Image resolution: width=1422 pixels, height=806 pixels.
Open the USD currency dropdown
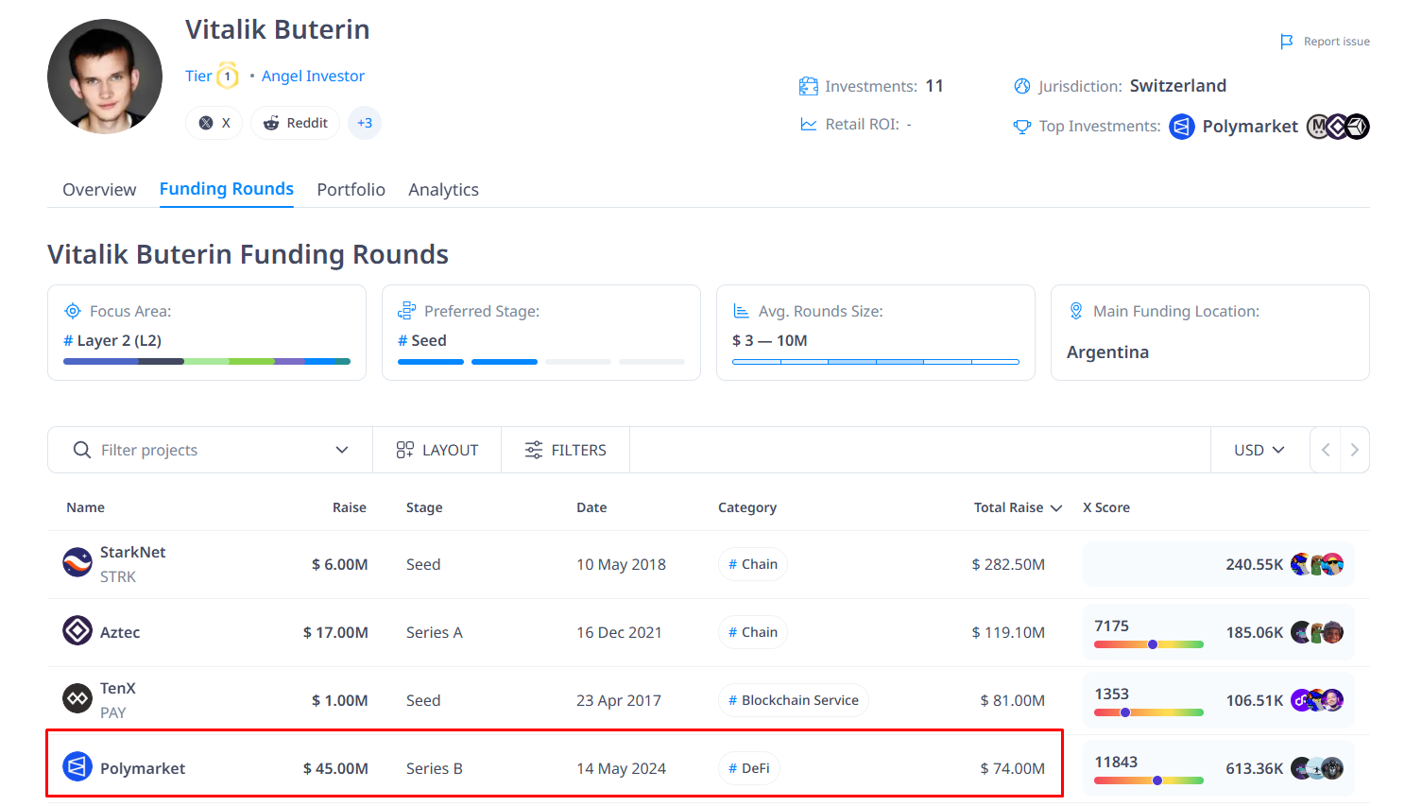pos(1259,450)
